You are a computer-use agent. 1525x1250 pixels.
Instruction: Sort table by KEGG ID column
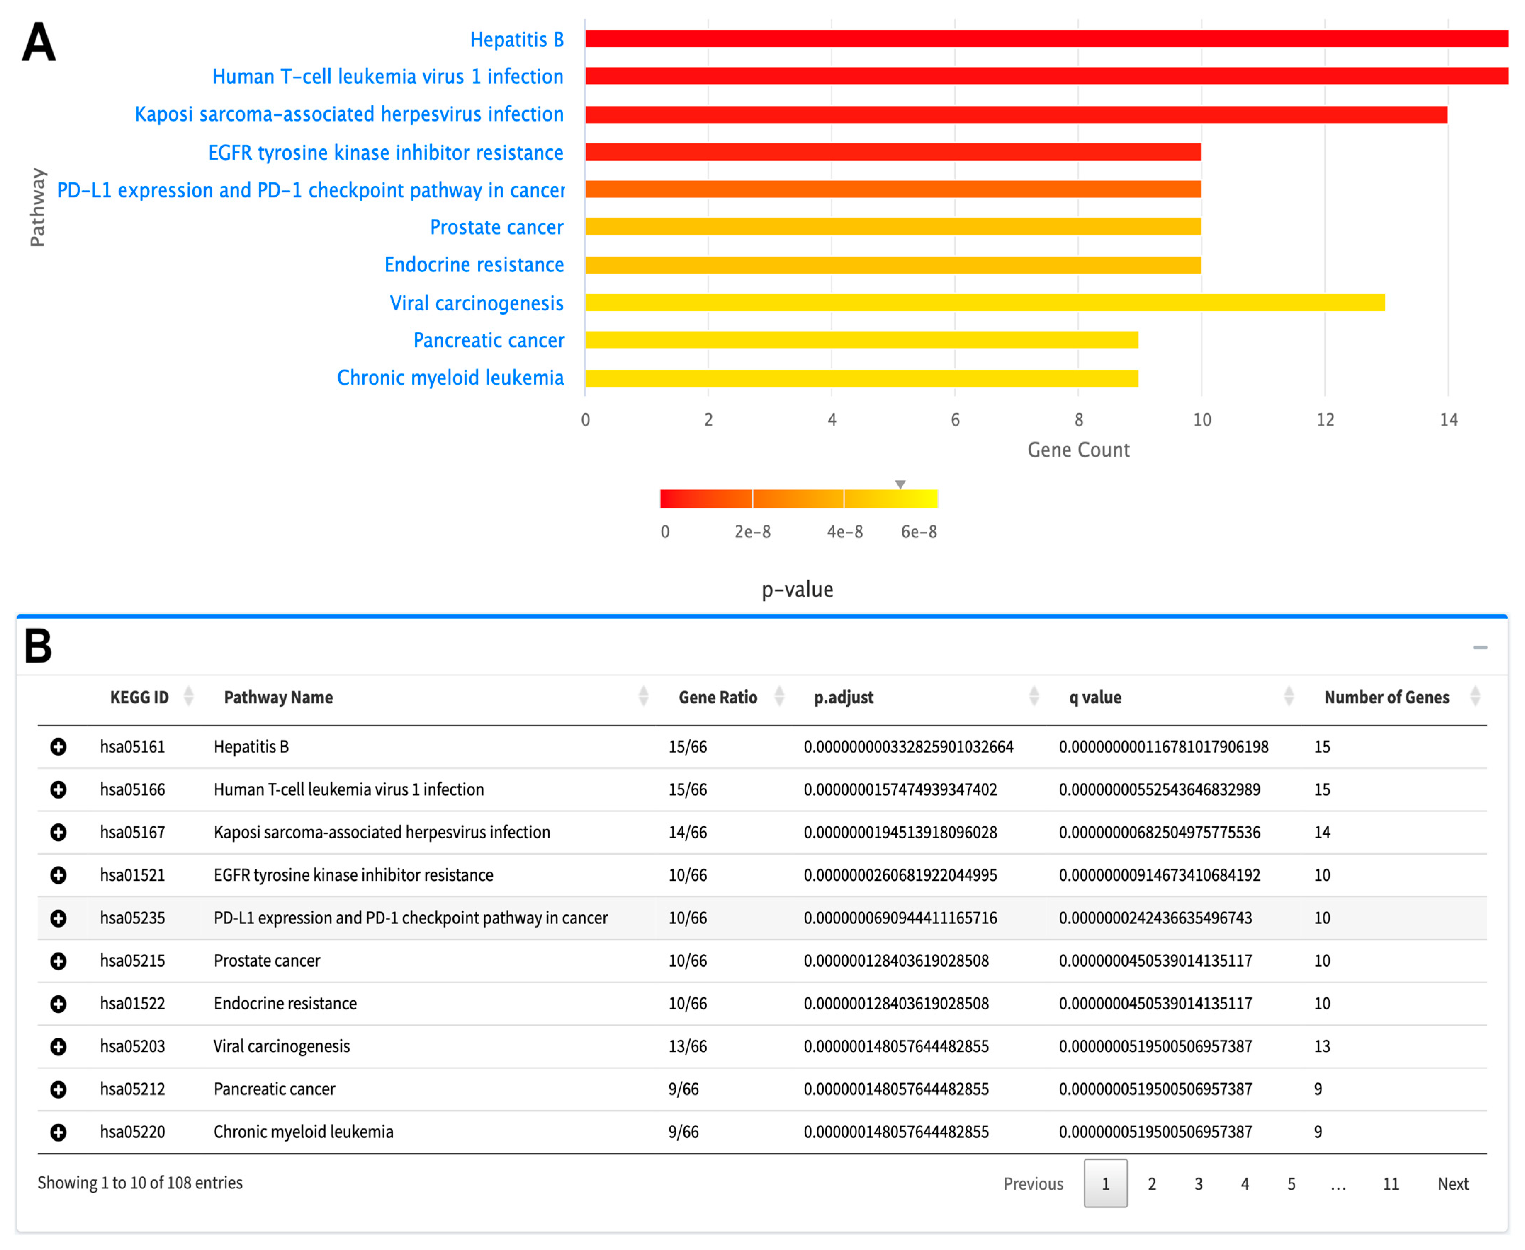(x=139, y=697)
